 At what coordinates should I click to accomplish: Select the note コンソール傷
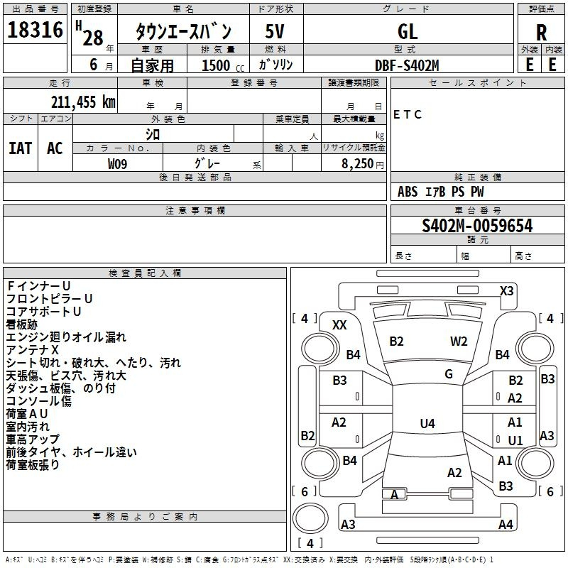39,401
